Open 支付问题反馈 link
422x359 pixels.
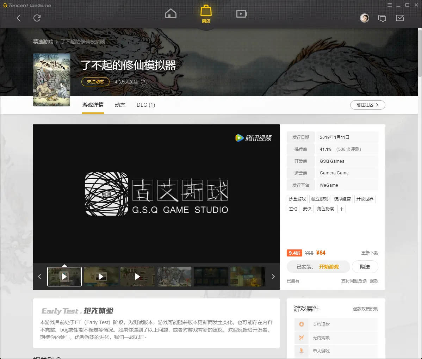[354, 281]
